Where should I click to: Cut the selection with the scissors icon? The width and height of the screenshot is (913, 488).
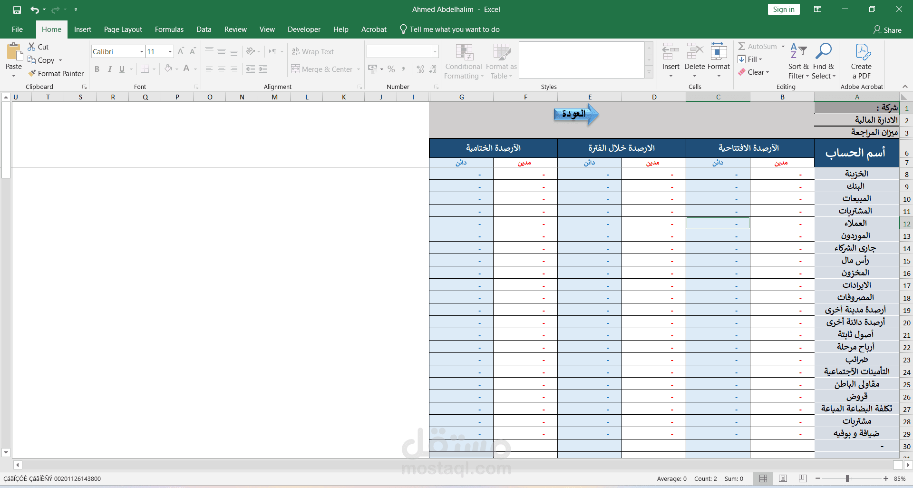(x=38, y=47)
